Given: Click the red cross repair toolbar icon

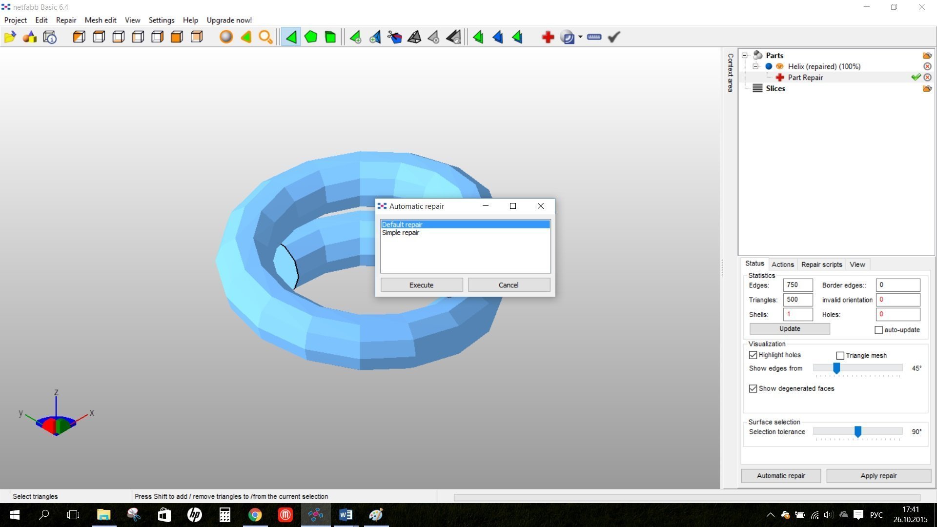Looking at the screenshot, I should [548, 37].
